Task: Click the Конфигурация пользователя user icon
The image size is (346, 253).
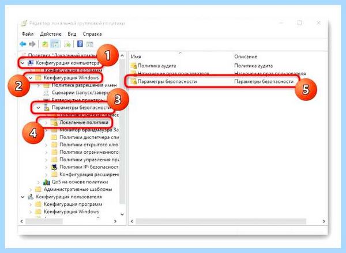Action: point(31,197)
